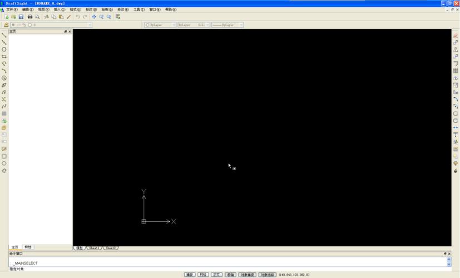Open Print Preview magnifier icon

click(37, 17)
